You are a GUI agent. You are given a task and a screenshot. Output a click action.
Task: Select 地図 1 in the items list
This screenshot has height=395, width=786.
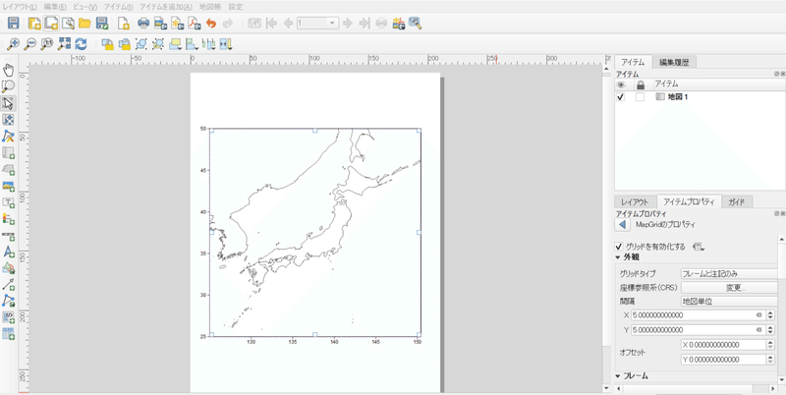[x=678, y=97]
